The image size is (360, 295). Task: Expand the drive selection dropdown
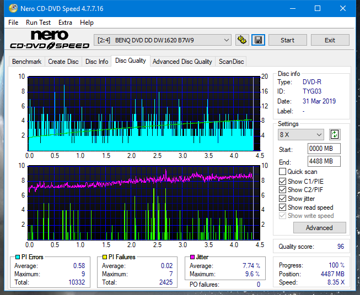tap(226, 40)
